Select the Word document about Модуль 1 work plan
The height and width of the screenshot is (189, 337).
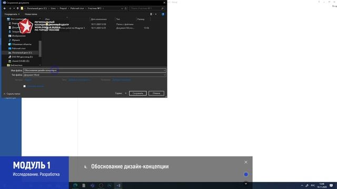point(97,28)
